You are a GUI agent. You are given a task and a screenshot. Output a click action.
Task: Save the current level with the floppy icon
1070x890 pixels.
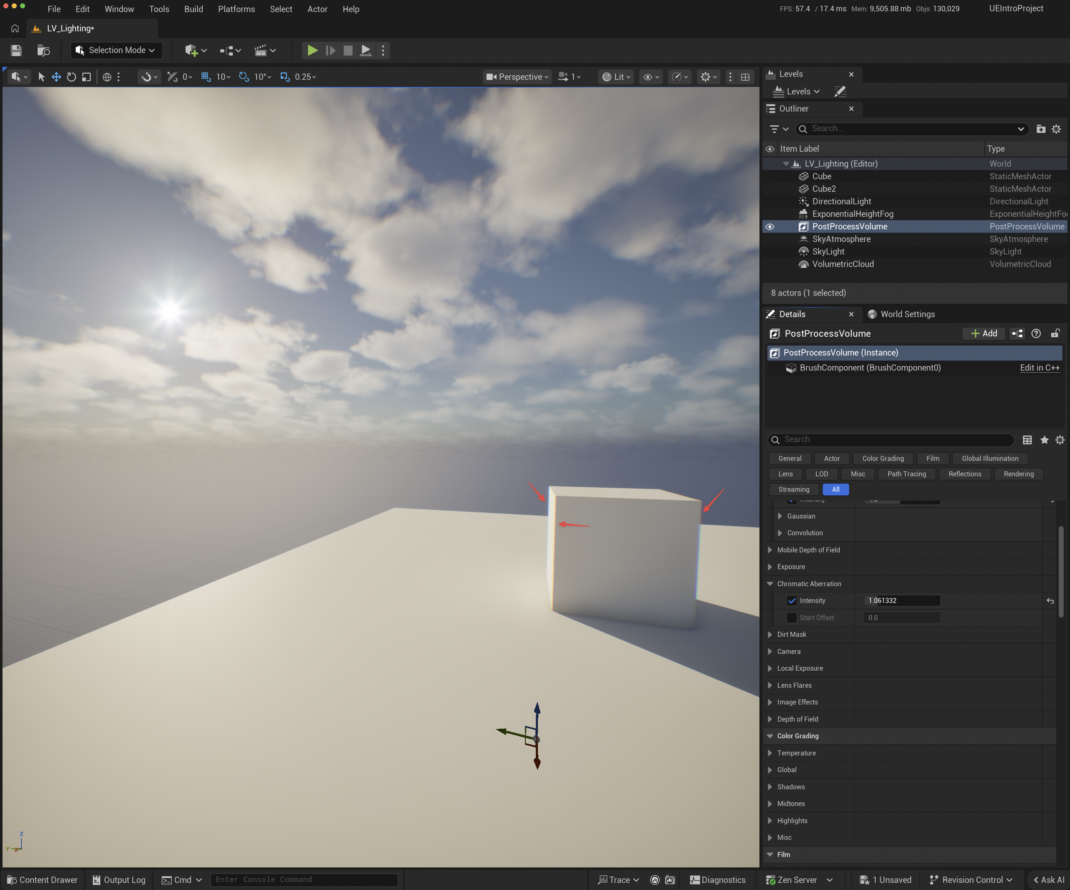click(16, 51)
